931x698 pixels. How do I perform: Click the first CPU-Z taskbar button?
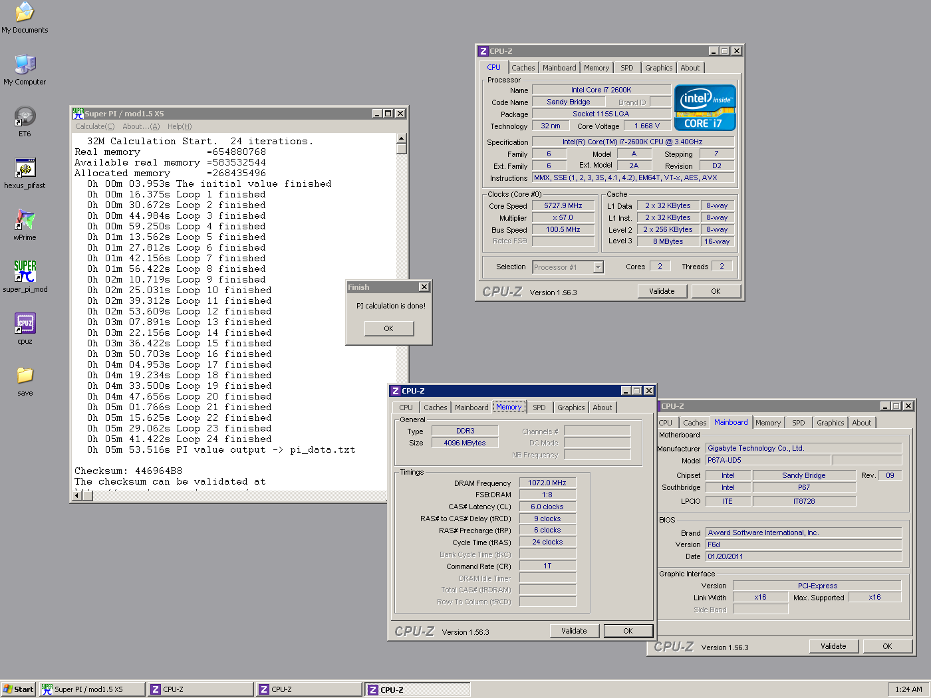click(200, 689)
